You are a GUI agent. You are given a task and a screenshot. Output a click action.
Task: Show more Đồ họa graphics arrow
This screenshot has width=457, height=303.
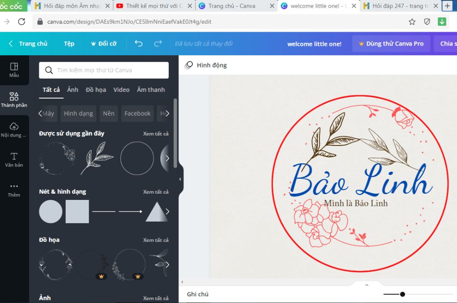[167, 265]
